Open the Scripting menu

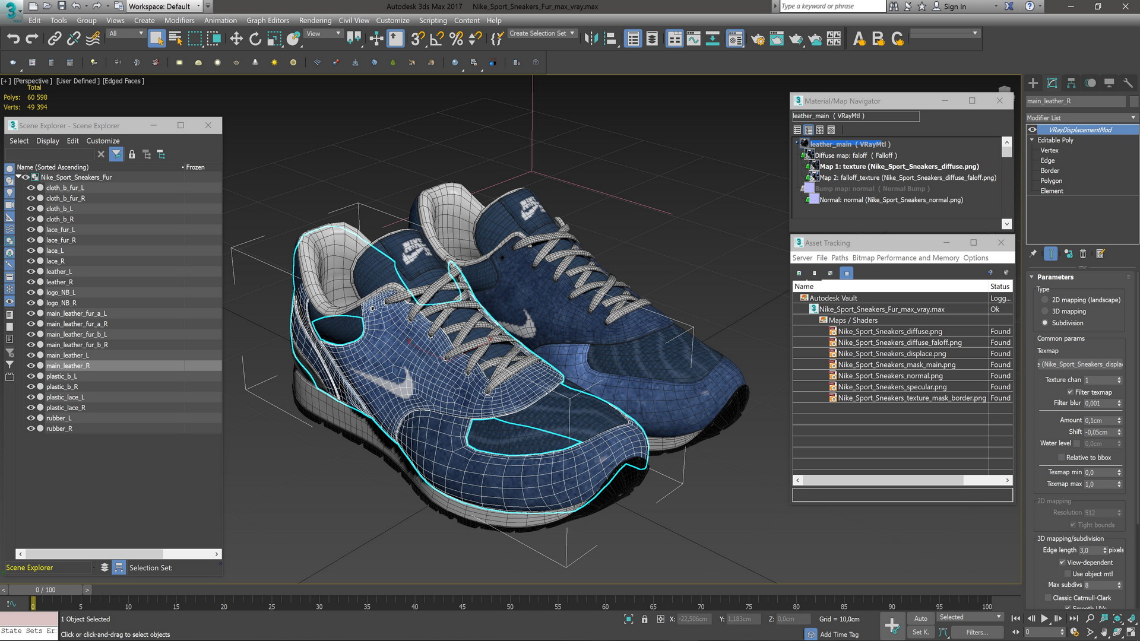click(x=433, y=20)
